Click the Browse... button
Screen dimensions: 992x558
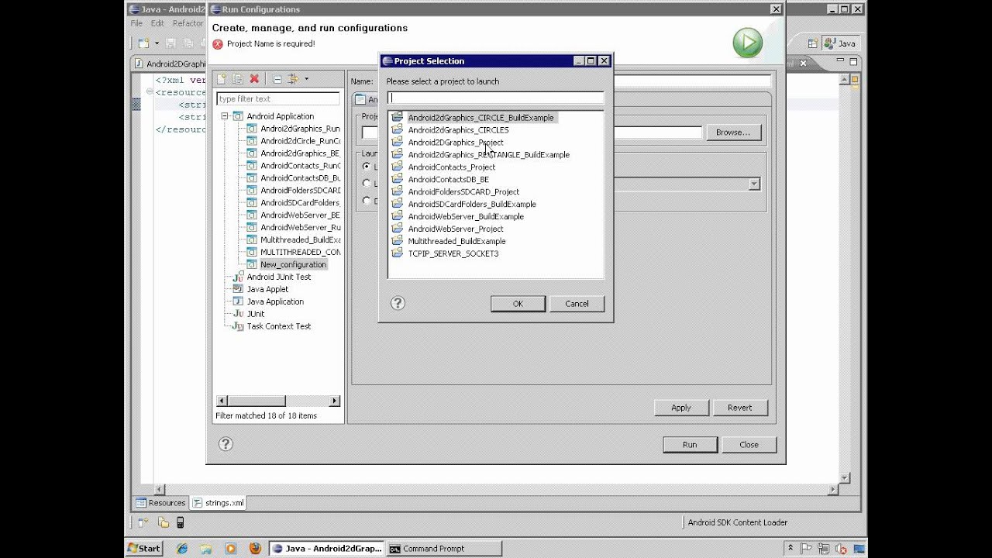[732, 133]
